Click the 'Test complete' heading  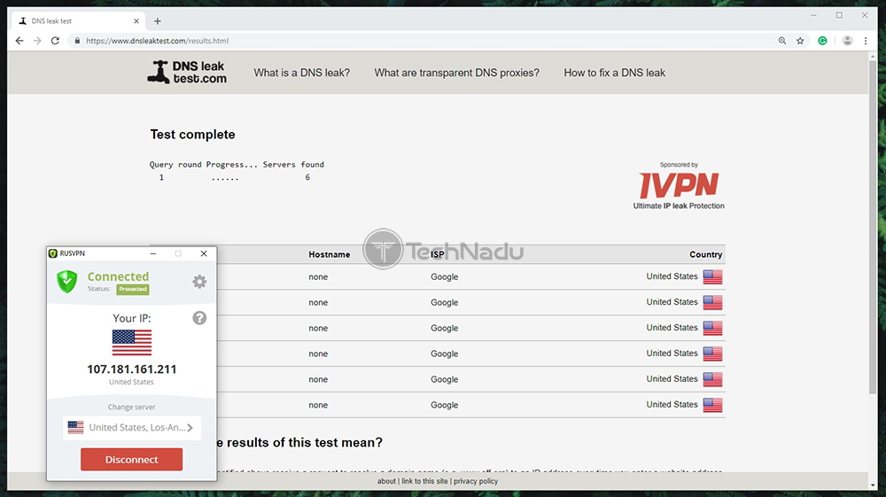click(x=192, y=135)
